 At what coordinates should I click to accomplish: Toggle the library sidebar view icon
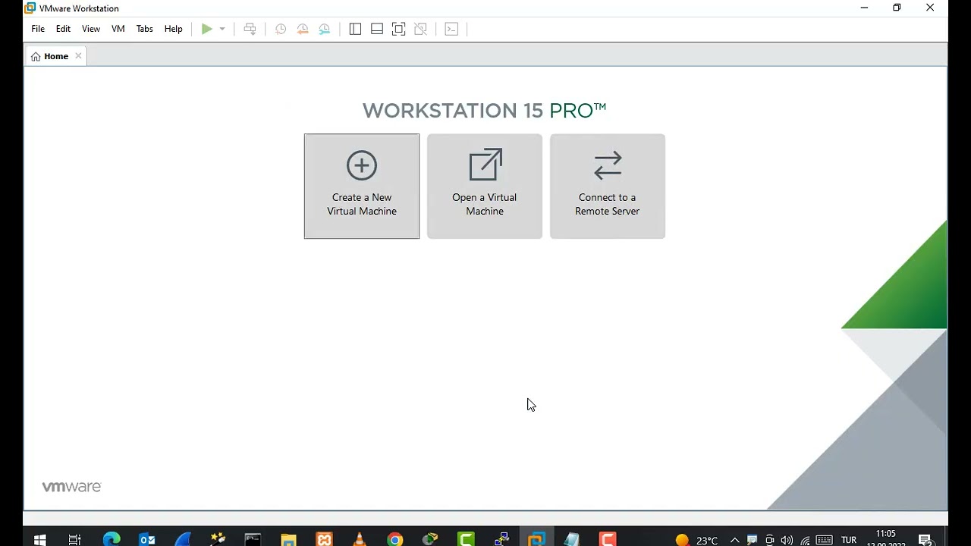coord(355,29)
